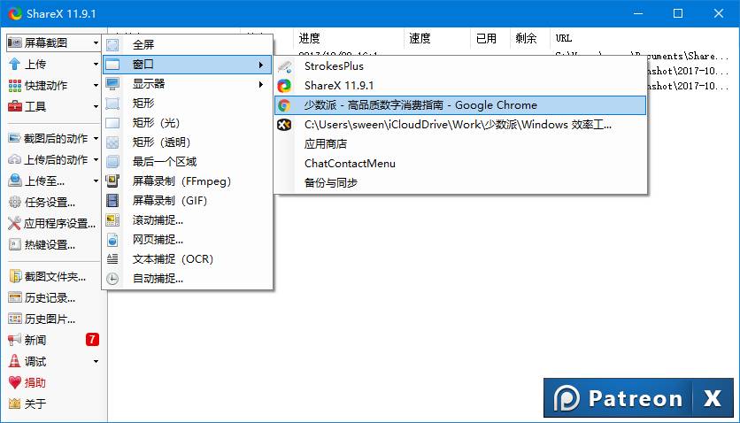Open the Patreon banner link
Screen dimensions: 740x423
click(x=618, y=398)
